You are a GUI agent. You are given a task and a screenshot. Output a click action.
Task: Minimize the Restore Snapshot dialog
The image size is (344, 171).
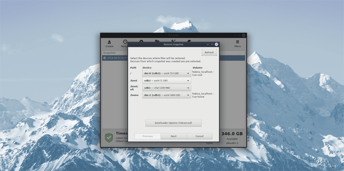[x=208, y=44]
